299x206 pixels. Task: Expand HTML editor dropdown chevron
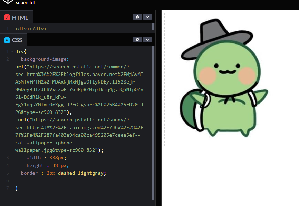[147, 17]
